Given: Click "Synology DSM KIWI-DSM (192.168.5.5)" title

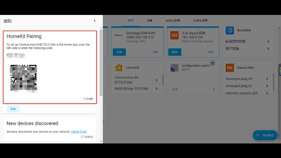Looking at the screenshot, I should pos(141,35).
